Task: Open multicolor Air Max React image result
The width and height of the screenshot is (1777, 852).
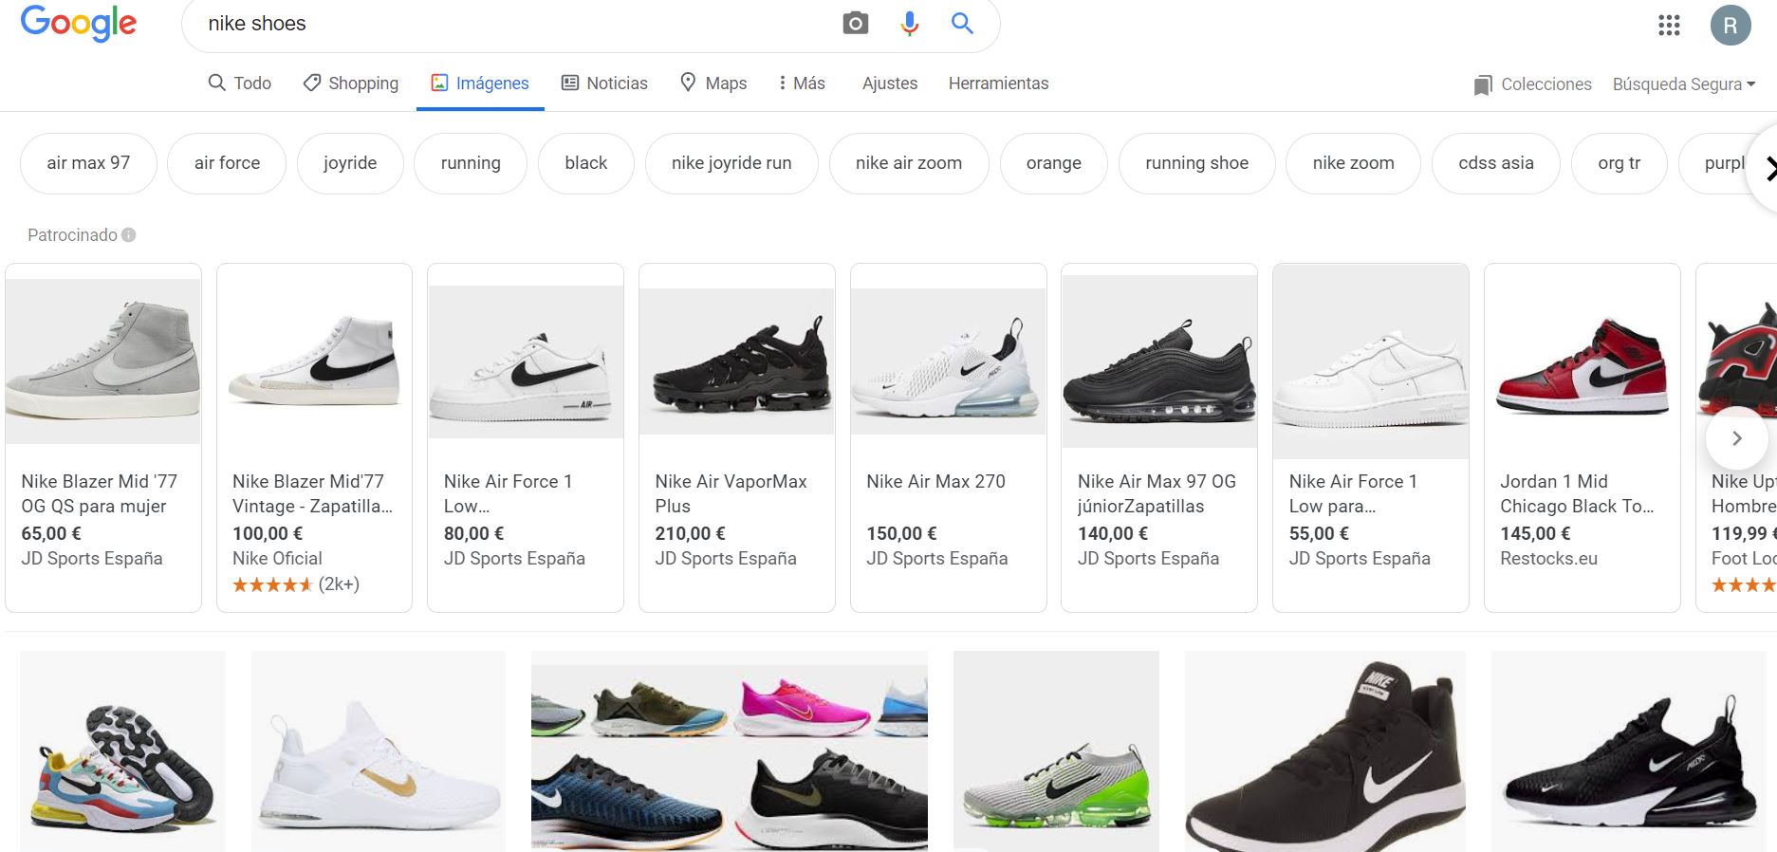Action: point(123,751)
